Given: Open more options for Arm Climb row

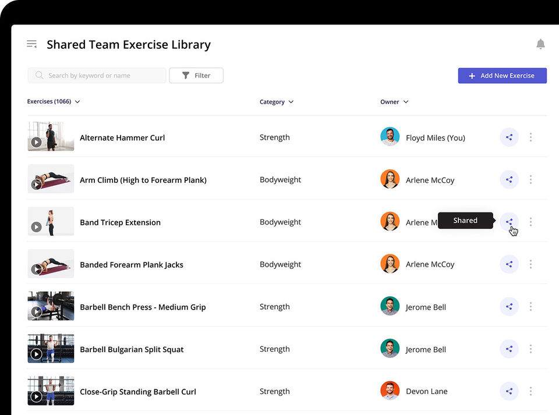Looking at the screenshot, I should tap(530, 179).
